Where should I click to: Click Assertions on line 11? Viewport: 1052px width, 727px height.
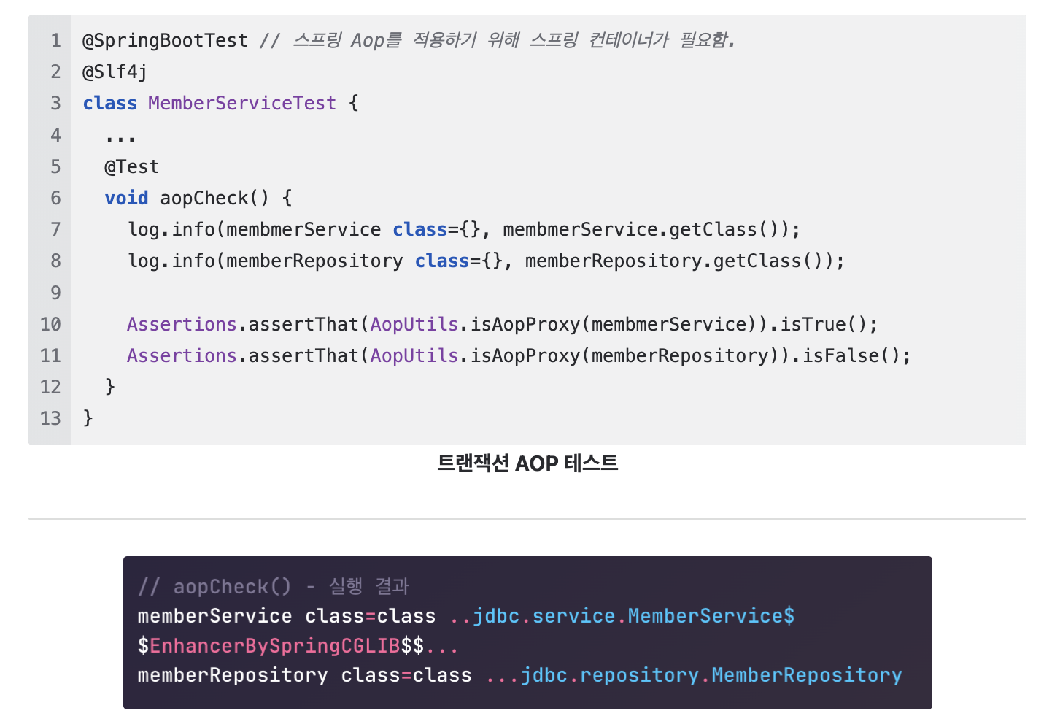point(182,355)
